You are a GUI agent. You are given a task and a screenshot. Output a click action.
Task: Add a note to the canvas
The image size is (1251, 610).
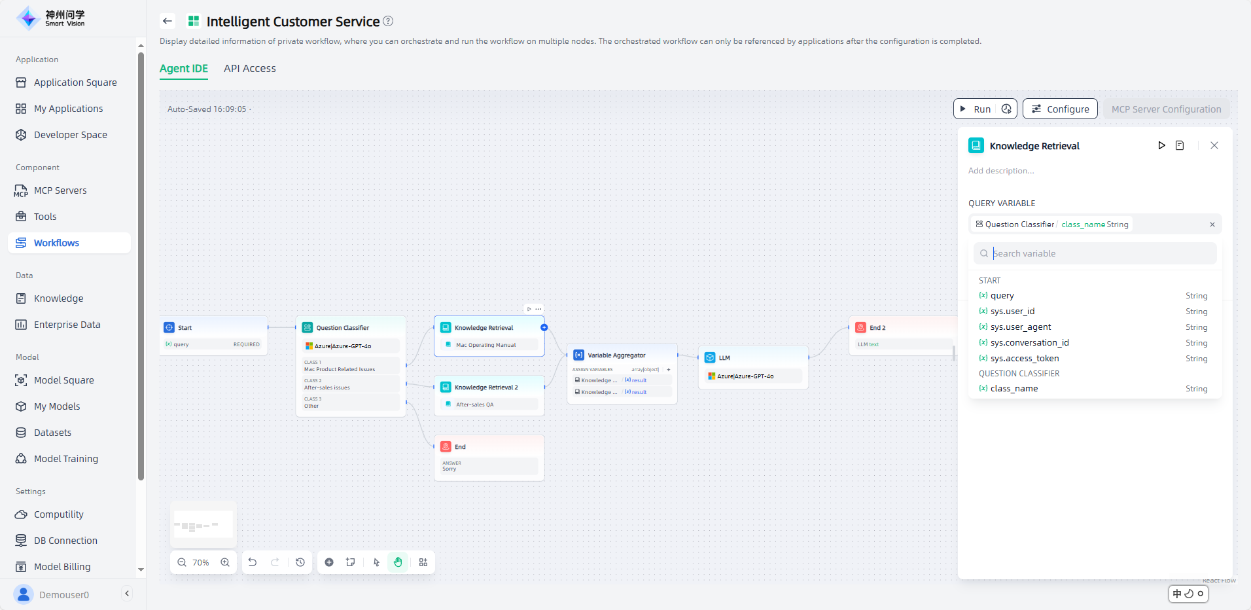tap(351, 562)
